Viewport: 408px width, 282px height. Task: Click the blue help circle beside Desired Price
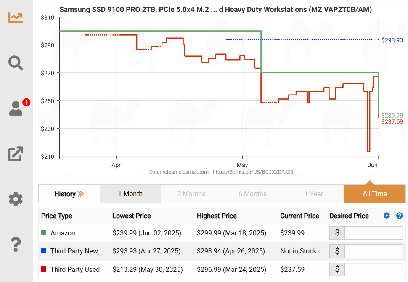coord(399,216)
